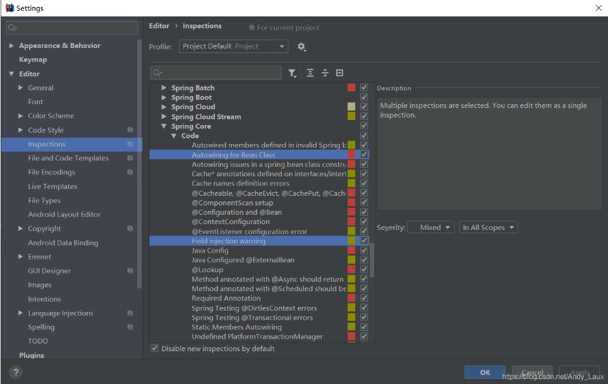
Task: Click the Java Config red severity swatch
Action: [351, 250]
